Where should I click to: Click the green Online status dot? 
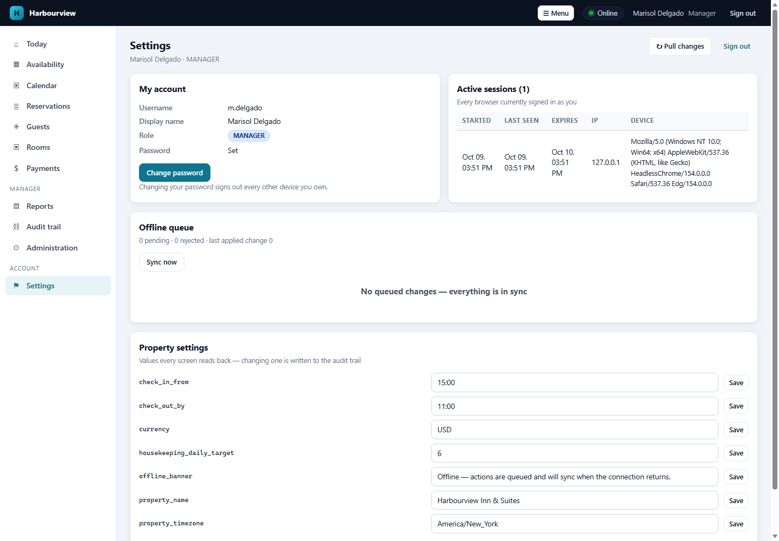[x=591, y=14]
